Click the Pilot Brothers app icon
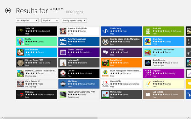This screenshot has height=119, width=191. [20, 52]
